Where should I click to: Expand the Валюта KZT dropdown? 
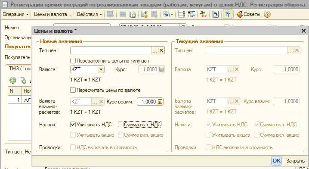coord(101,69)
